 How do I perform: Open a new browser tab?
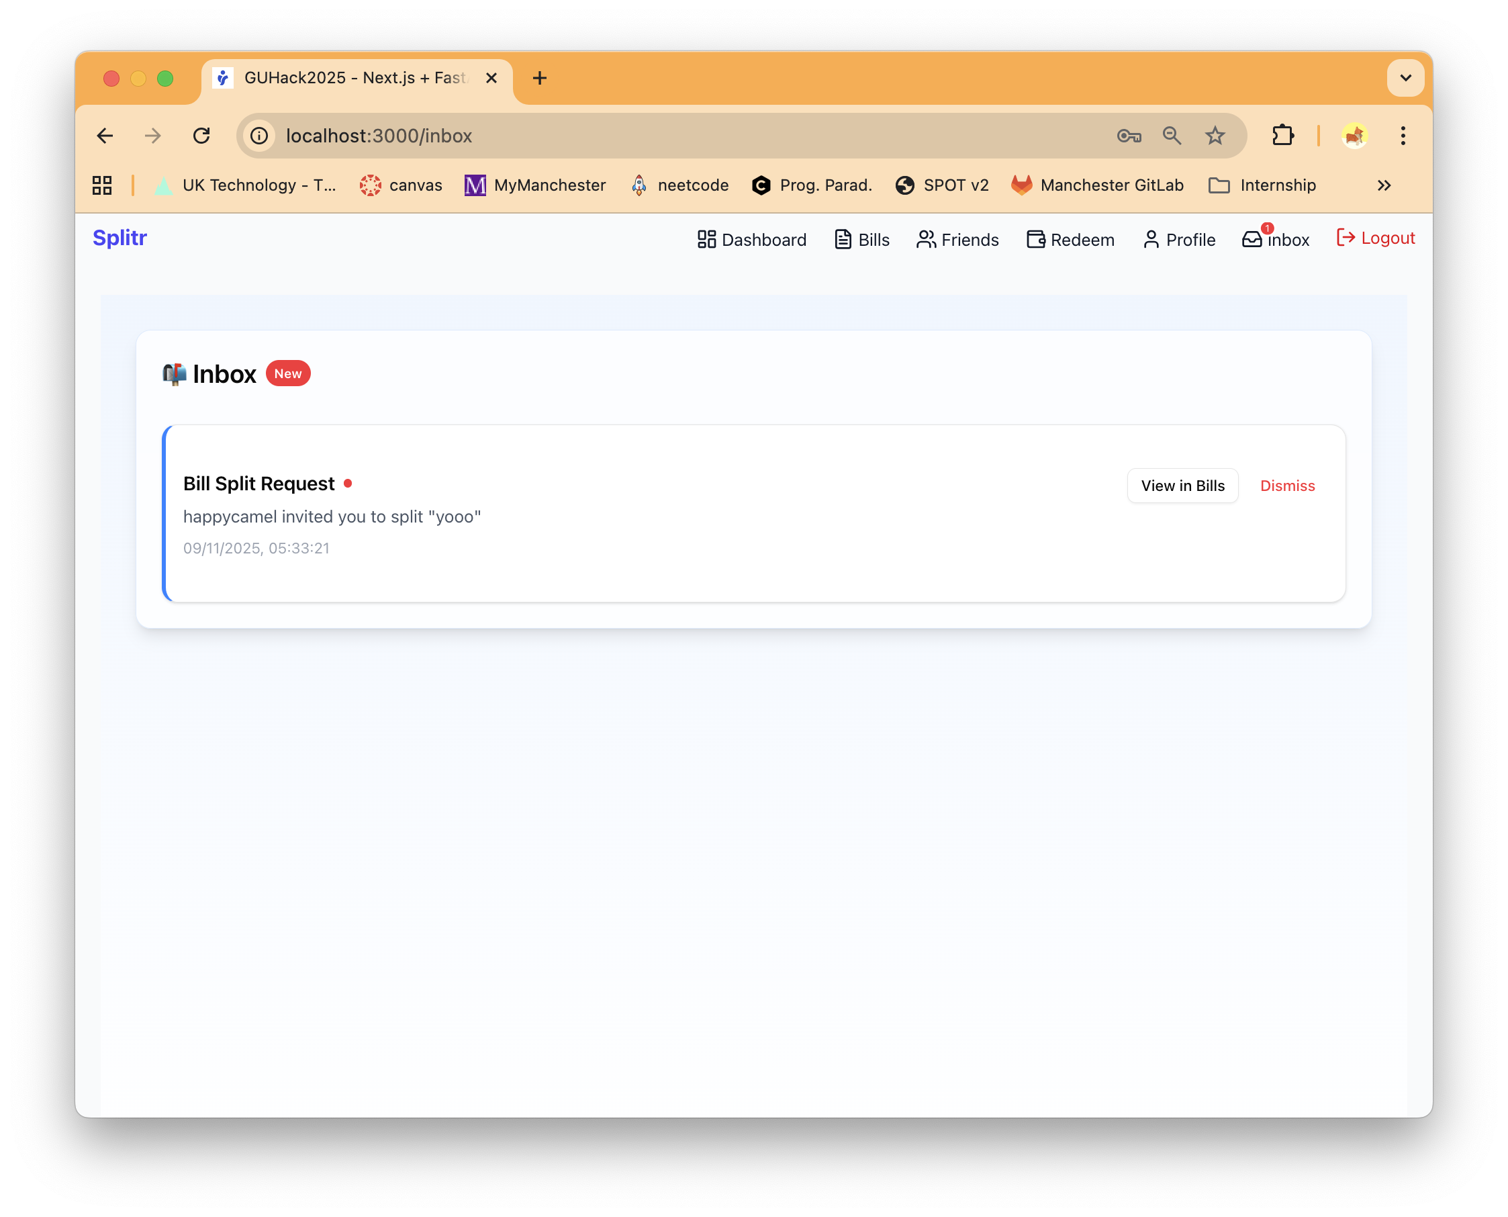tap(540, 78)
